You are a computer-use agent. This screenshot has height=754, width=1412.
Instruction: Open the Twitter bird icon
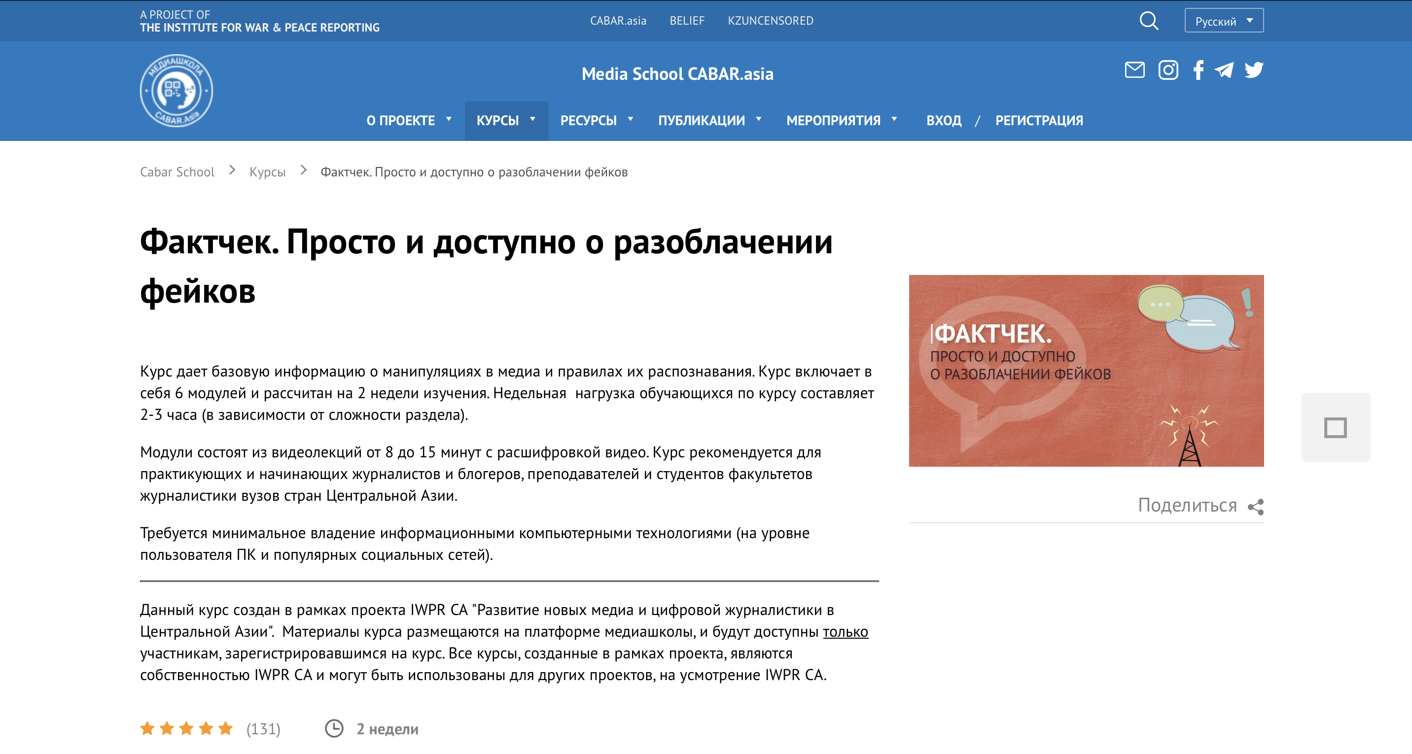pyautogui.click(x=1253, y=70)
